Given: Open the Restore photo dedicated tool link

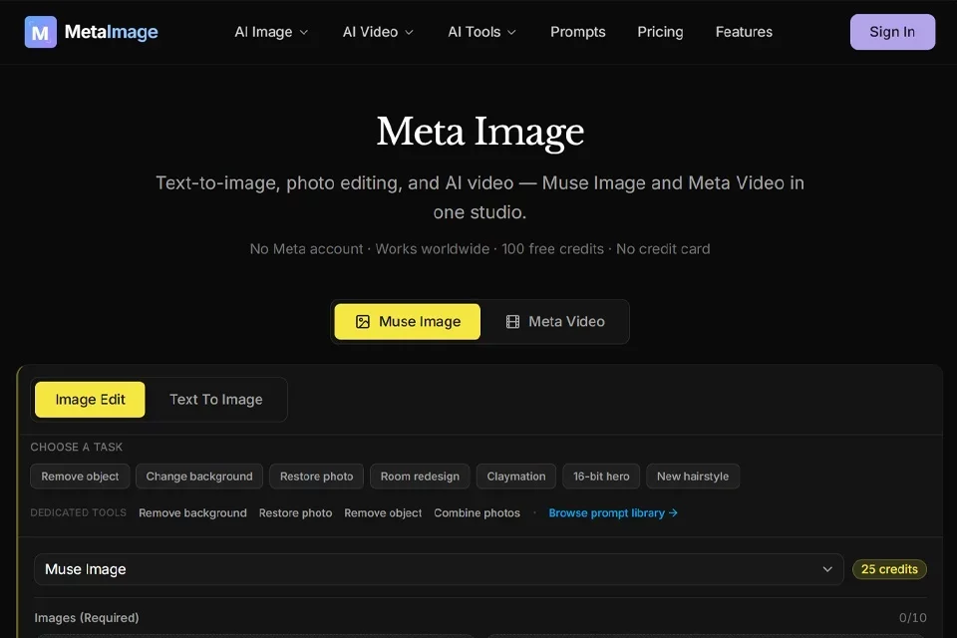Looking at the screenshot, I should [295, 512].
